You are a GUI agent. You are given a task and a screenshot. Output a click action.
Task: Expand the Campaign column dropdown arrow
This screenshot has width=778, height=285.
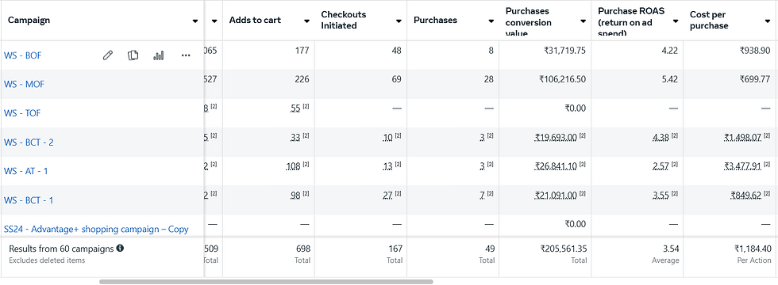tap(195, 21)
